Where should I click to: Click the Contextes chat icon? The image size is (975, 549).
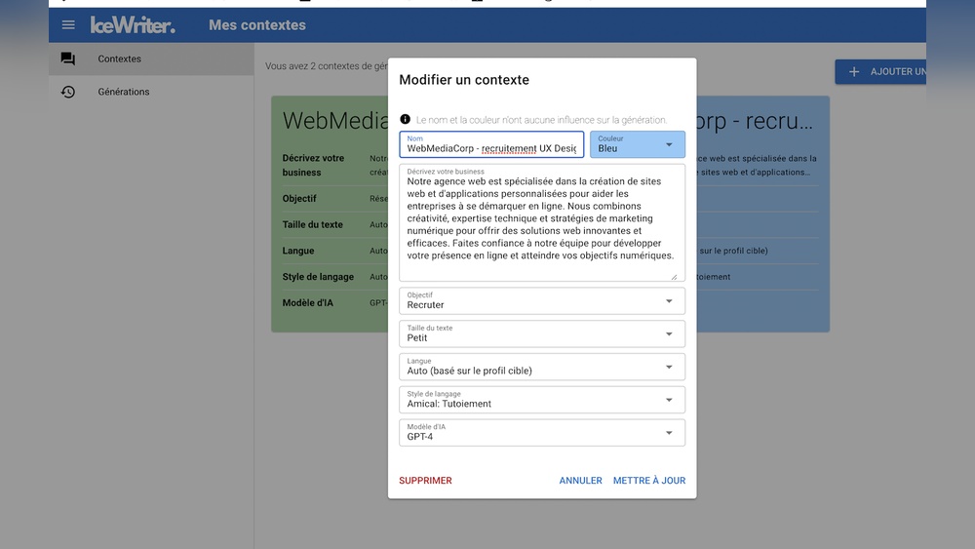coord(67,59)
